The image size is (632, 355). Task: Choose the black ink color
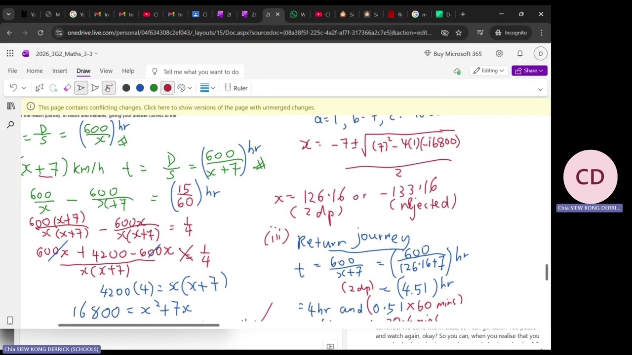126,88
